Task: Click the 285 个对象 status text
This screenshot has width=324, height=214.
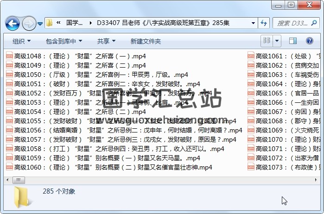Action: 59,191
